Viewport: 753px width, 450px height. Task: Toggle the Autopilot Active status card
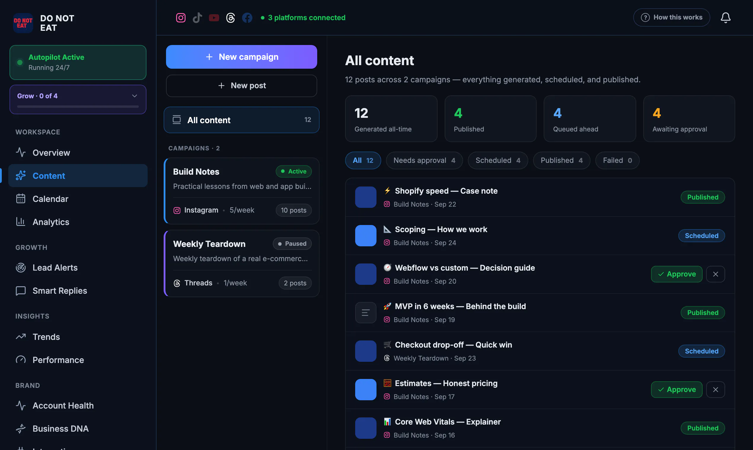pyautogui.click(x=78, y=62)
